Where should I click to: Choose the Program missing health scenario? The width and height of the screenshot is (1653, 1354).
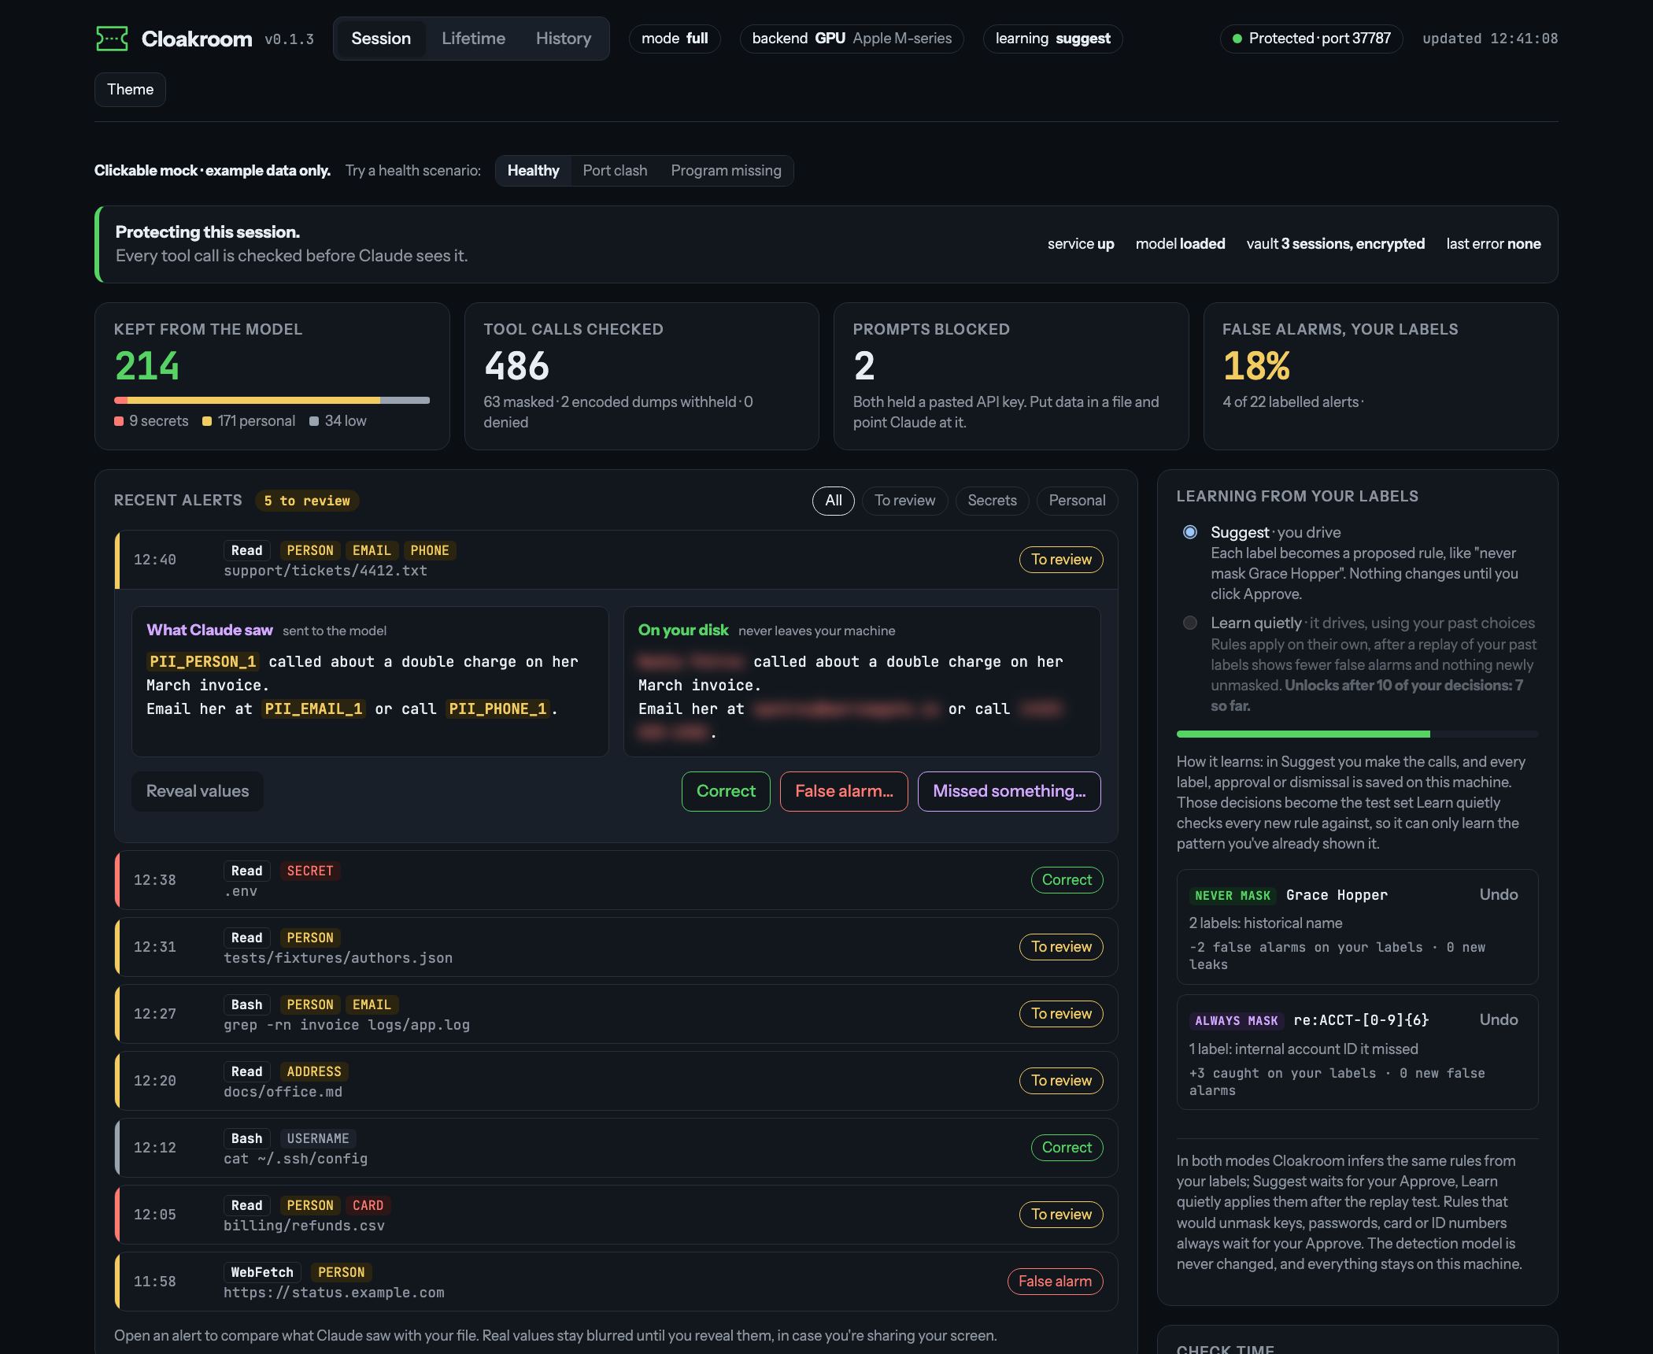(x=726, y=171)
